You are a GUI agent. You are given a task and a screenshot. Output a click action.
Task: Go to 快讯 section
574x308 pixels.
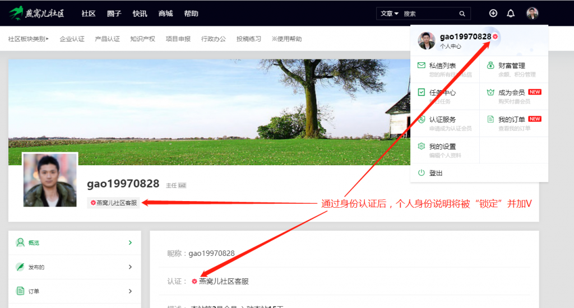click(140, 13)
